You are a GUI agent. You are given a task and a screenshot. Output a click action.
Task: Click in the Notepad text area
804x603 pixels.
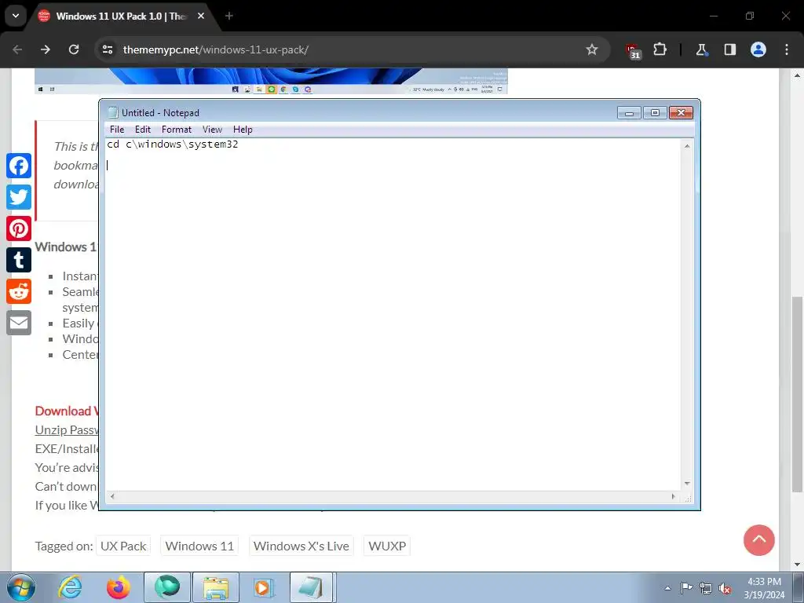point(394,314)
